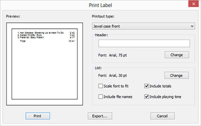The height and width of the screenshot is (126, 201).
Task: Cancel the Print Label dialog
Action: point(162,116)
